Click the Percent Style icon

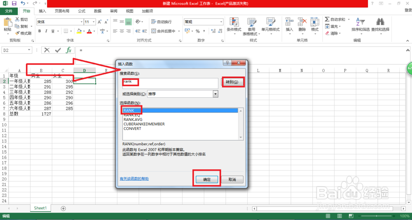[197, 31]
